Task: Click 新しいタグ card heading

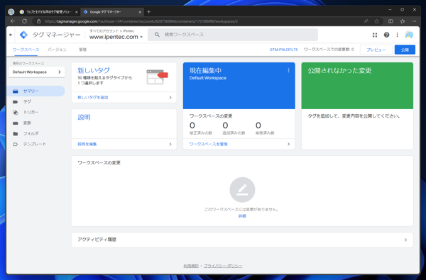Action: (94, 71)
